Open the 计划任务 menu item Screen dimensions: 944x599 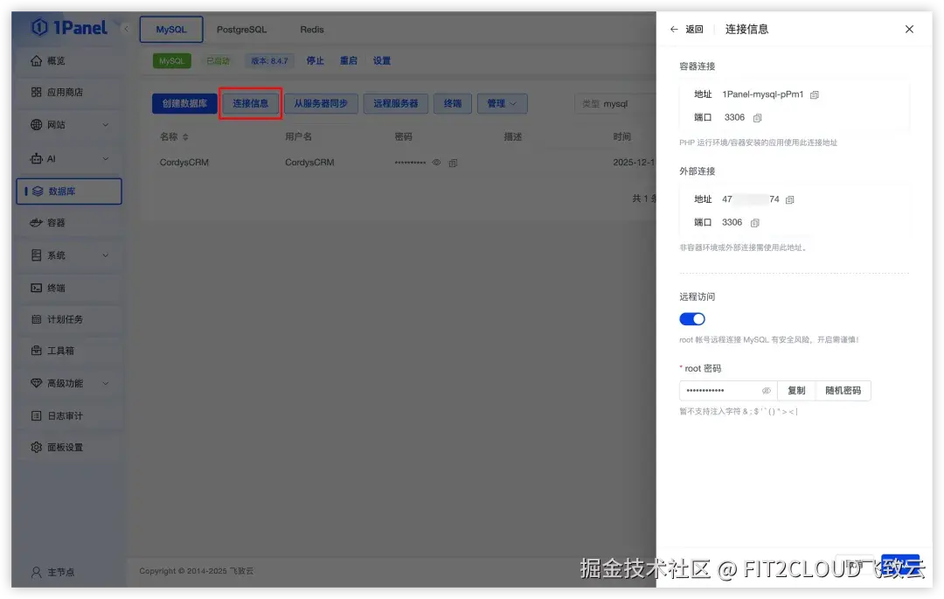tap(69, 319)
